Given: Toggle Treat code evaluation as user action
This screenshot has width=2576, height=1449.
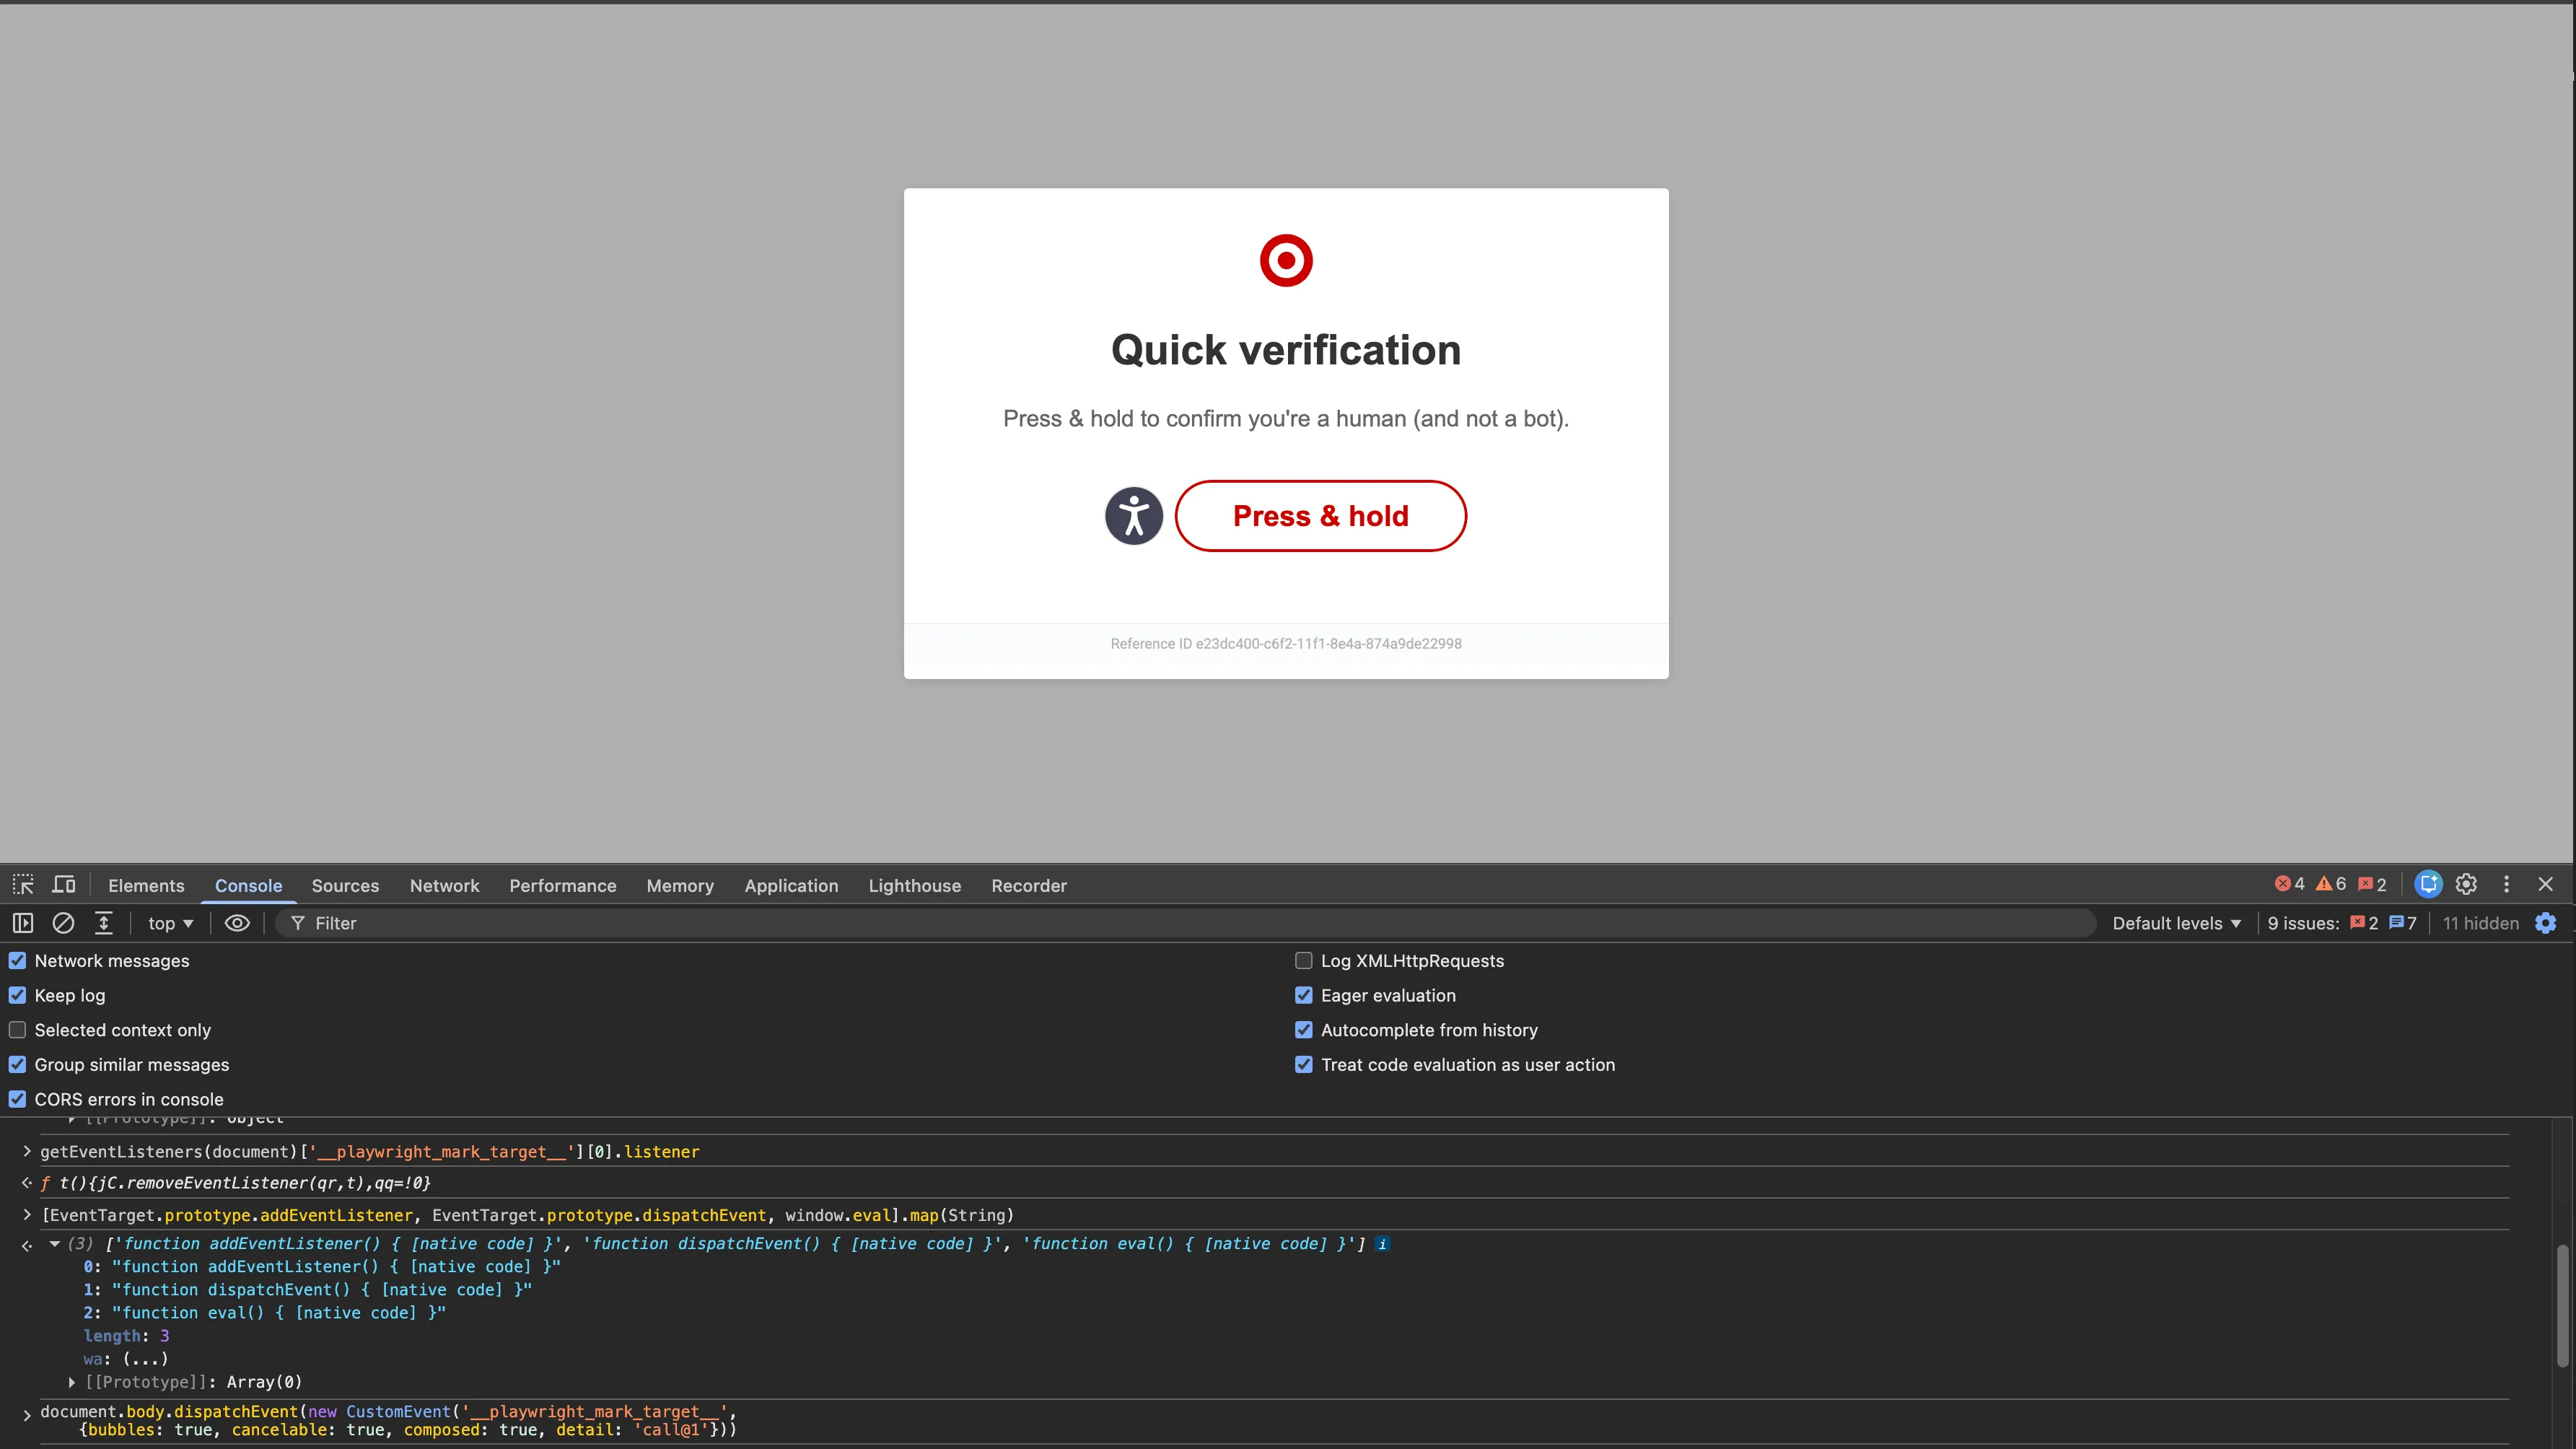Looking at the screenshot, I should (x=1304, y=1065).
